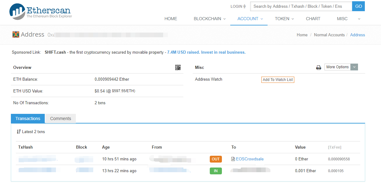Open the MISC menu dropdown
Screen dimensions: 381x188
pyautogui.click(x=348, y=19)
